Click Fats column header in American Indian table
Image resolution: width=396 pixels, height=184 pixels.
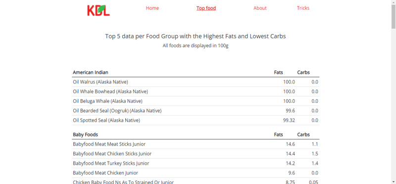[x=278, y=72]
